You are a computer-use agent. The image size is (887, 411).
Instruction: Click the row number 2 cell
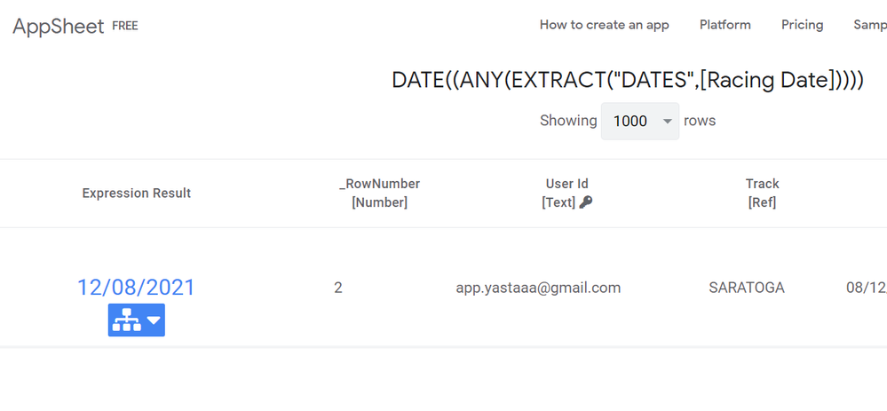(x=337, y=288)
